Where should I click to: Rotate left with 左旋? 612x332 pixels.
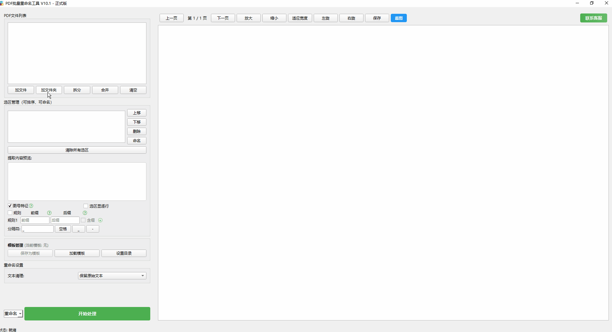point(326,18)
